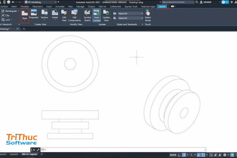The image size is (237, 158).
Task: Click the search magnifier icon
Action: [197, 2]
